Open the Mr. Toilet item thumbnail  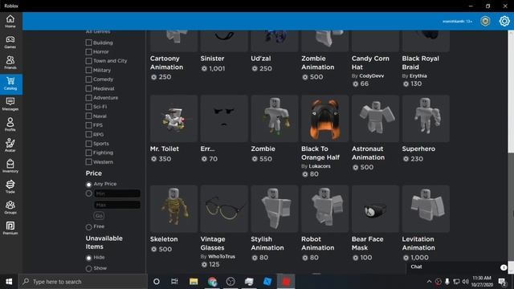tap(173, 119)
